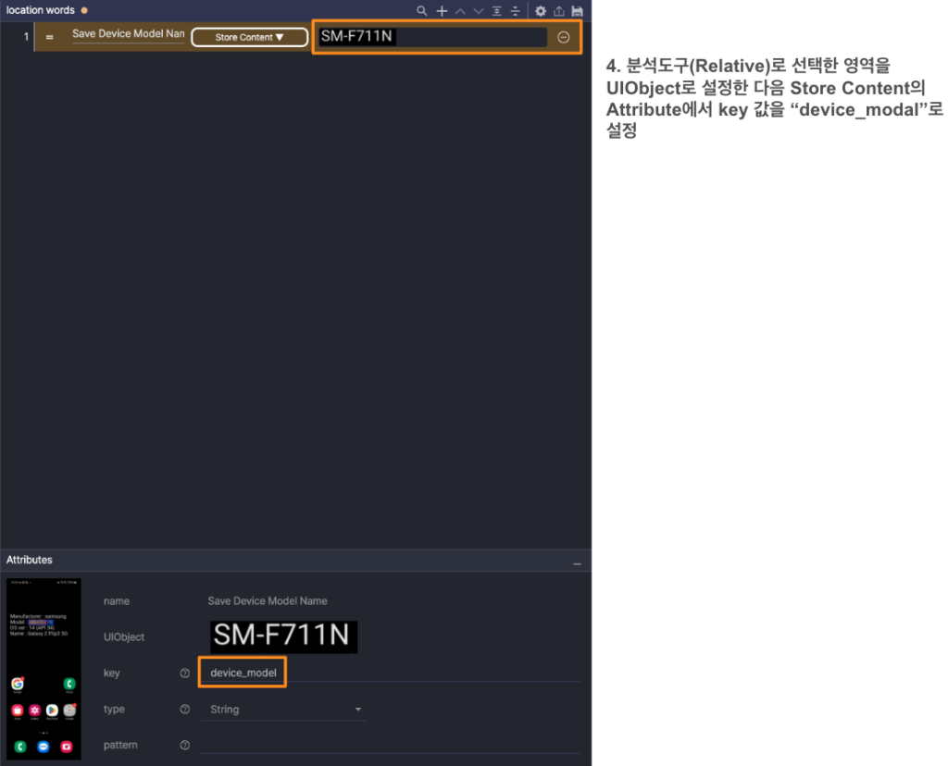Image resolution: width=948 pixels, height=766 pixels.
Task: Click the SM-F711N UIObject image in step row
Action: click(358, 37)
